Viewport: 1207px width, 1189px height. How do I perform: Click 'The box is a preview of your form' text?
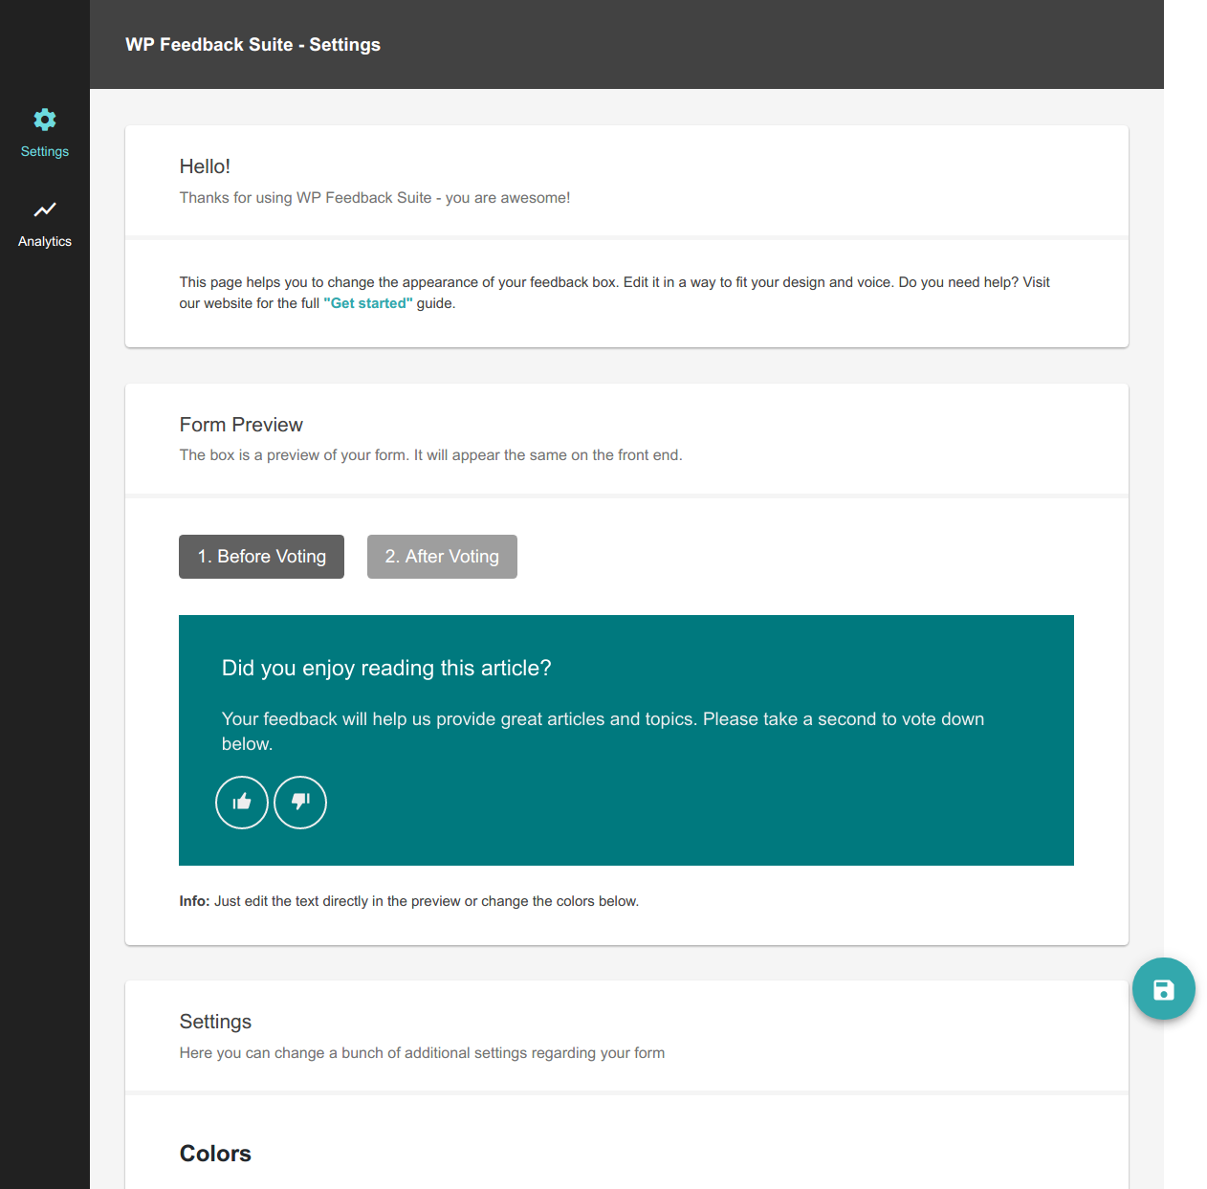point(430,455)
